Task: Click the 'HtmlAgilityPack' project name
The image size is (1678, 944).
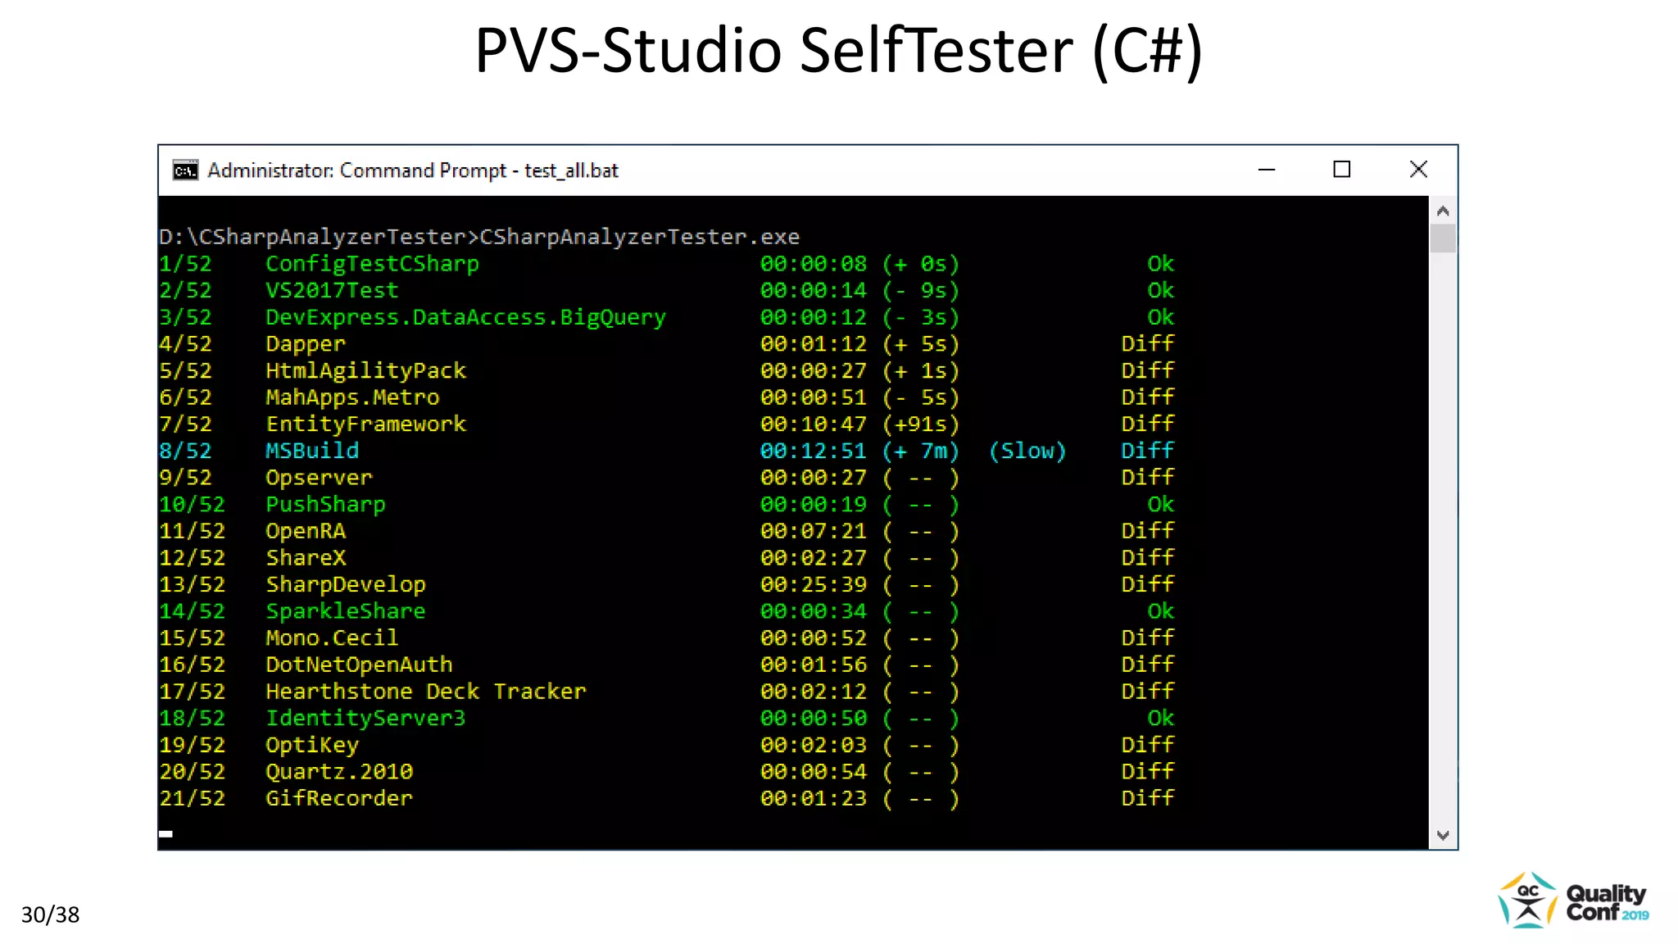Action: coord(365,370)
